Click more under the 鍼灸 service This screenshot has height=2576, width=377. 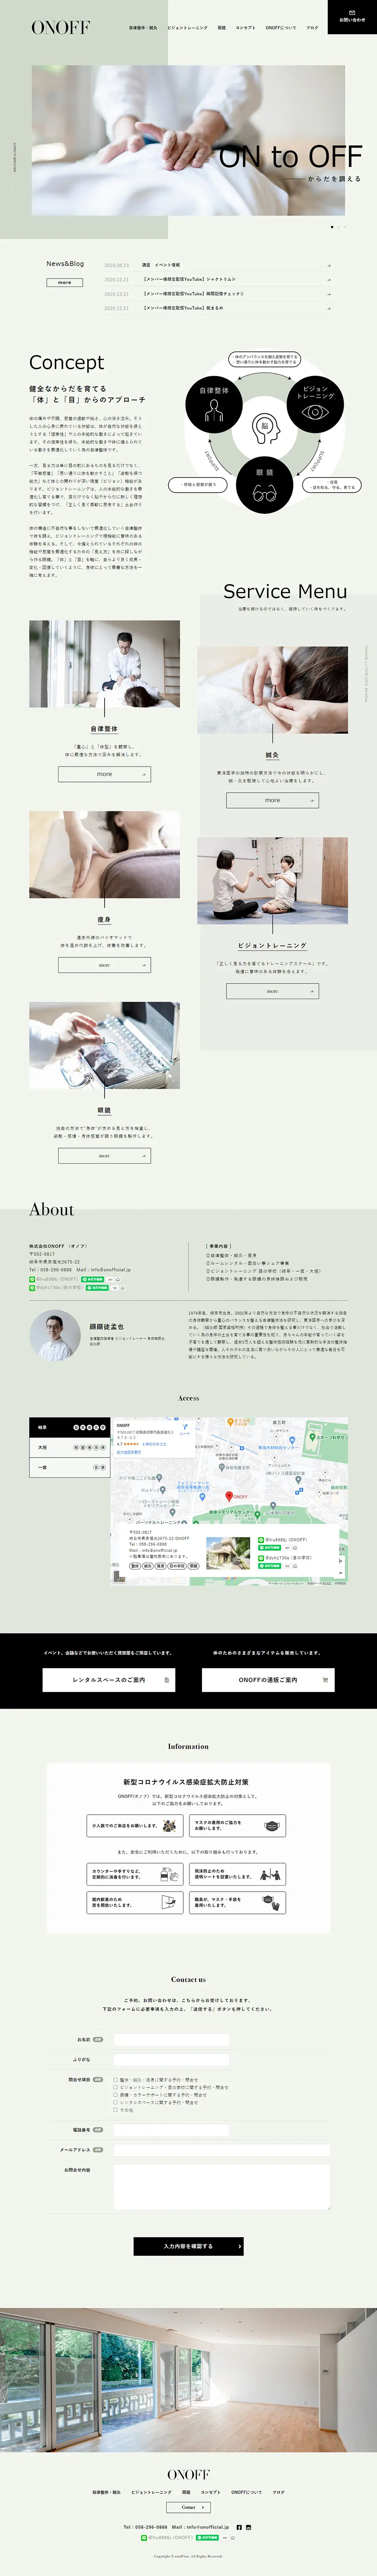tap(272, 800)
